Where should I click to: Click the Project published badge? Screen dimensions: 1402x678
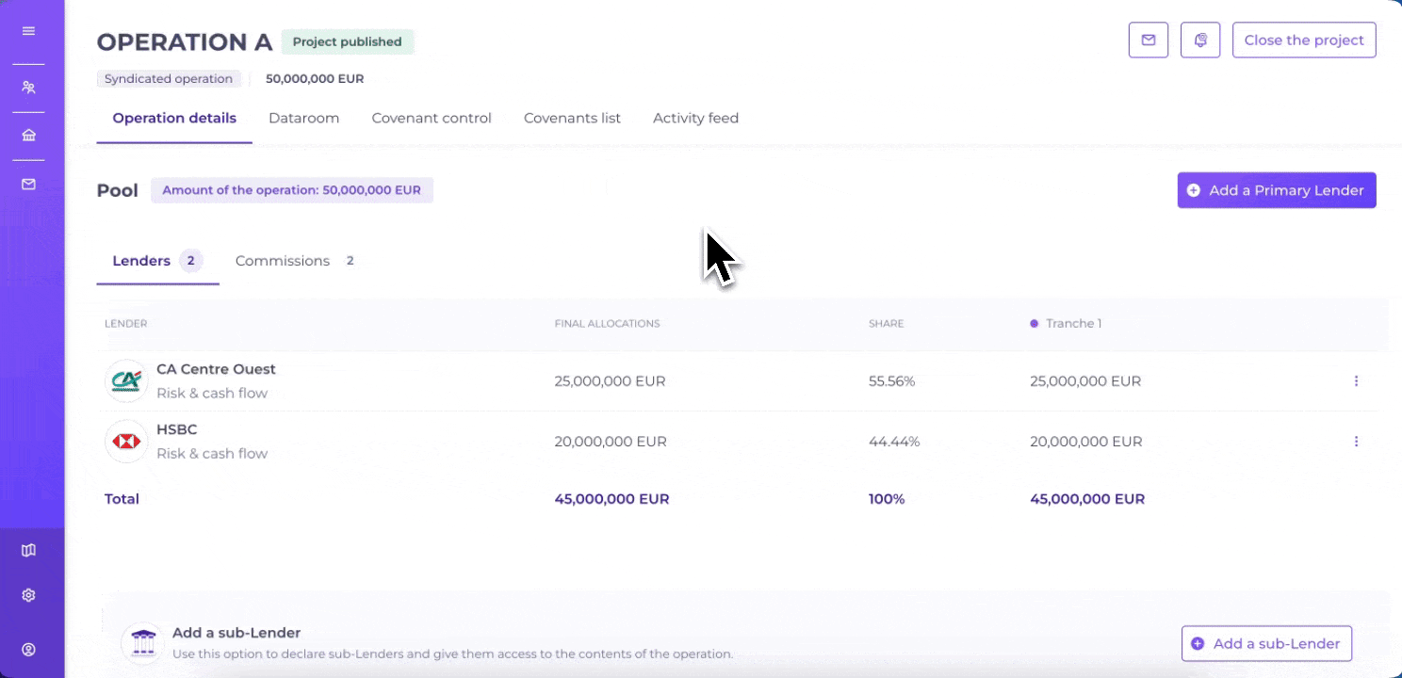[x=347, y=41]
